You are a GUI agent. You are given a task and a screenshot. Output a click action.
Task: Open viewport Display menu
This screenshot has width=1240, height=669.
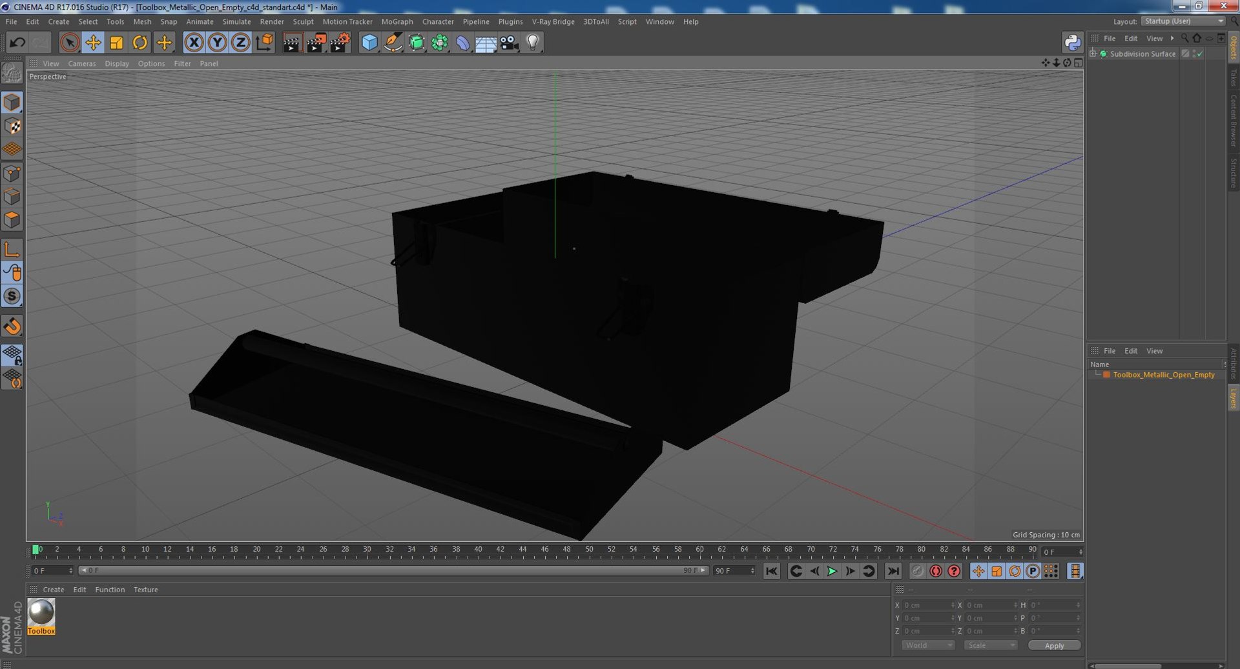click(x=117, y=63)
